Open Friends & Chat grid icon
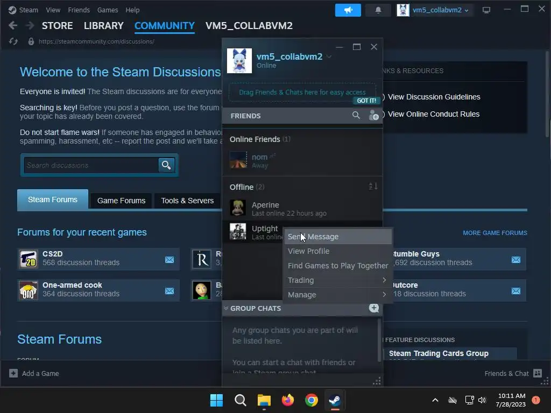 pyautogui.click(x=538, y=373)
